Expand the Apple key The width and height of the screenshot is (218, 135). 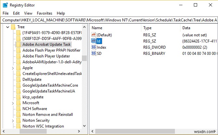click(x=12, y=68)
